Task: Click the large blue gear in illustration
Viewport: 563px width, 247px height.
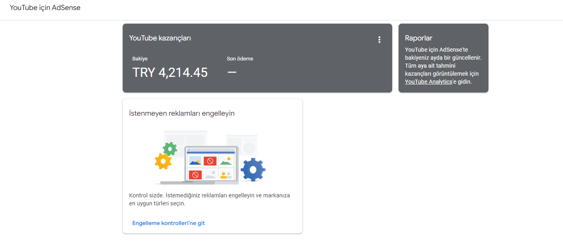Action: [x=253, y=170]
